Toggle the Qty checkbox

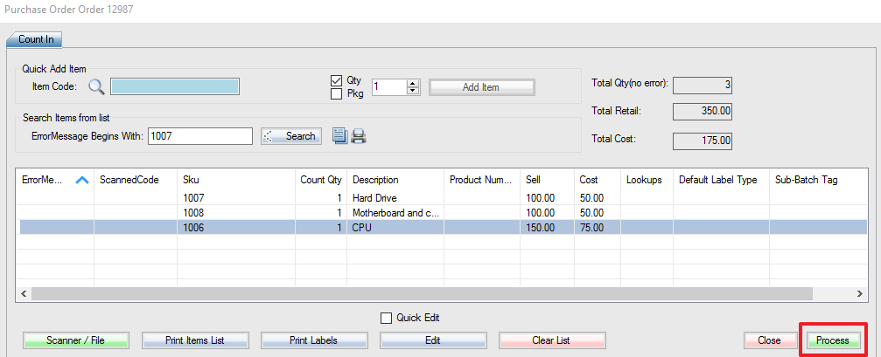coord(337,80)
